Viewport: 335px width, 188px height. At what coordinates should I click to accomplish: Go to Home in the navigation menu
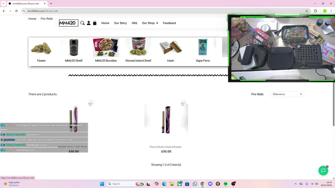tap(105, 23)
